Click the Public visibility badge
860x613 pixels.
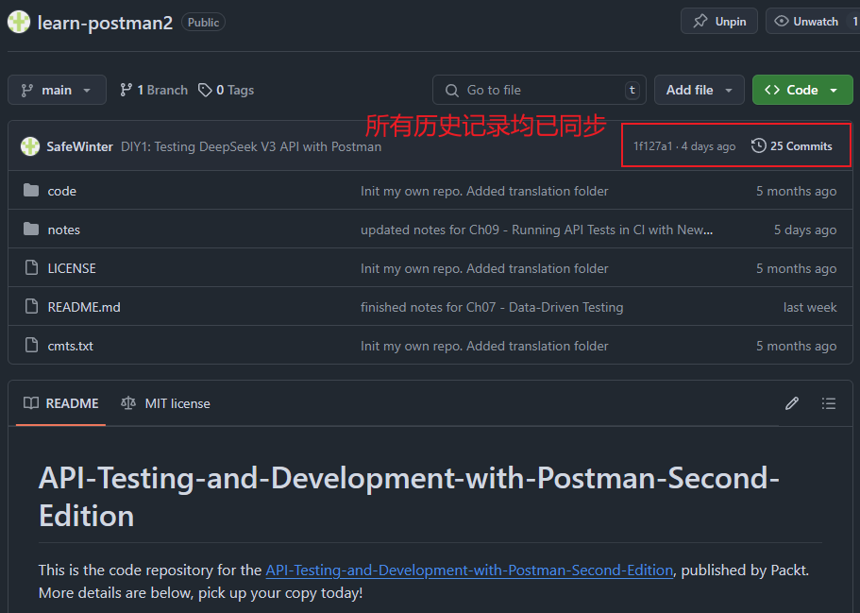pyautogui.click(x=204, y=23)
